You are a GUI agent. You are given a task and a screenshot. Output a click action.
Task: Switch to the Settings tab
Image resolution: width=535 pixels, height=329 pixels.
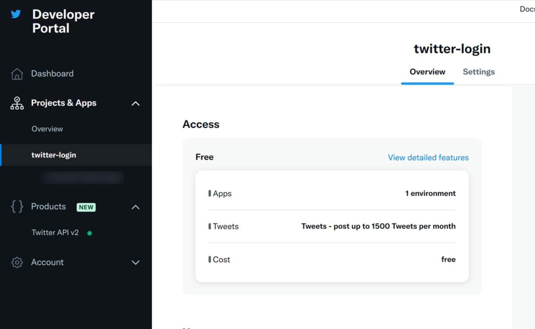[478, 72]
